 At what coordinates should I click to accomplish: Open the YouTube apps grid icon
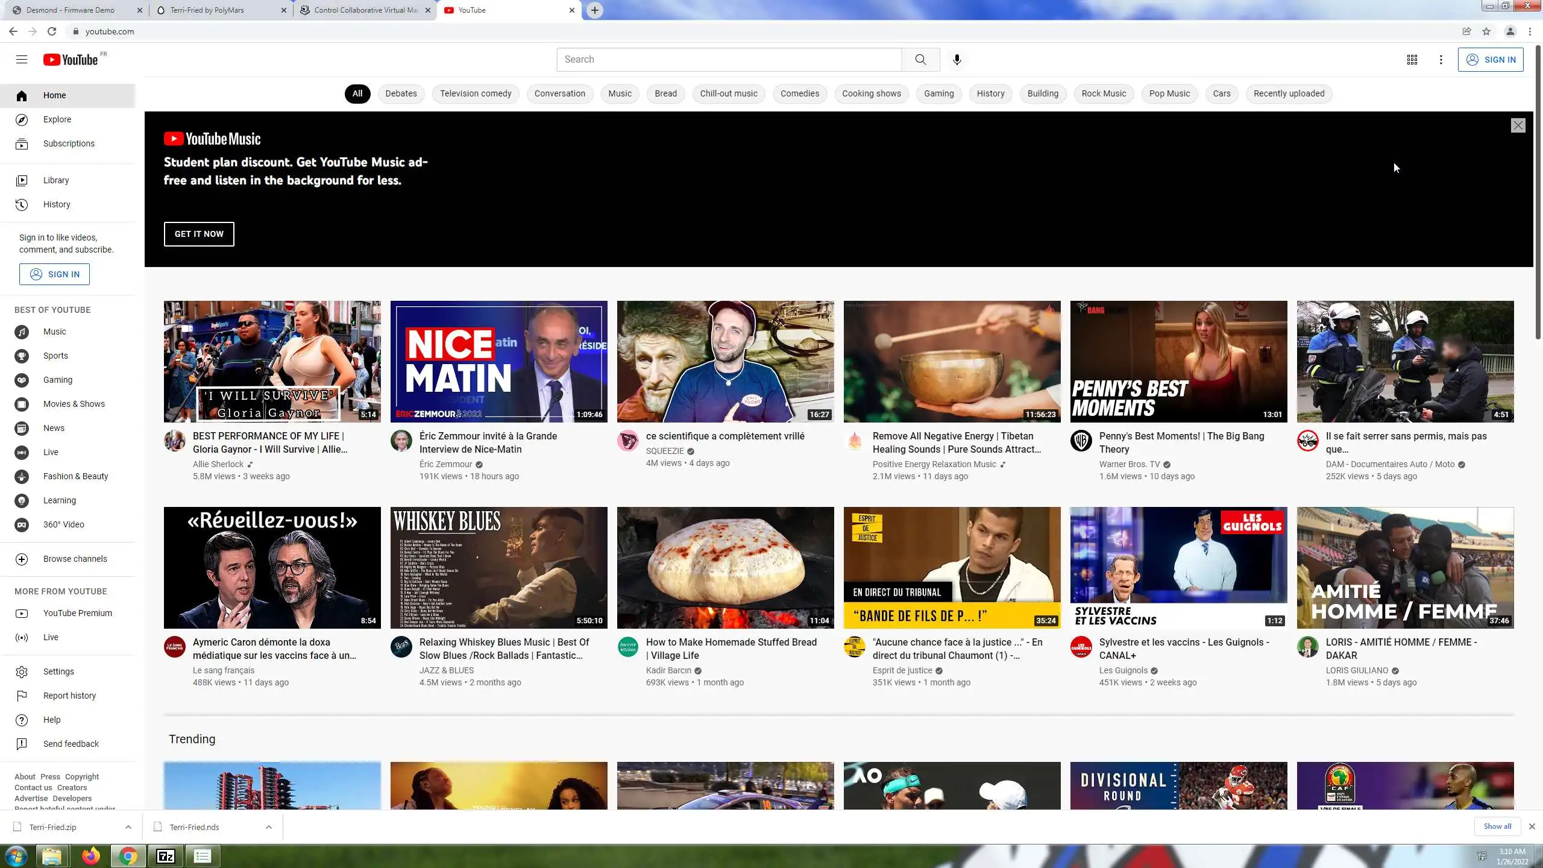click(x=1412, y=59)
